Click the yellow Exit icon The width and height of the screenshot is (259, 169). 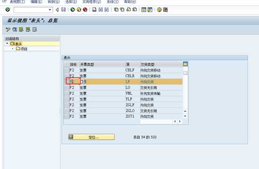79,10
